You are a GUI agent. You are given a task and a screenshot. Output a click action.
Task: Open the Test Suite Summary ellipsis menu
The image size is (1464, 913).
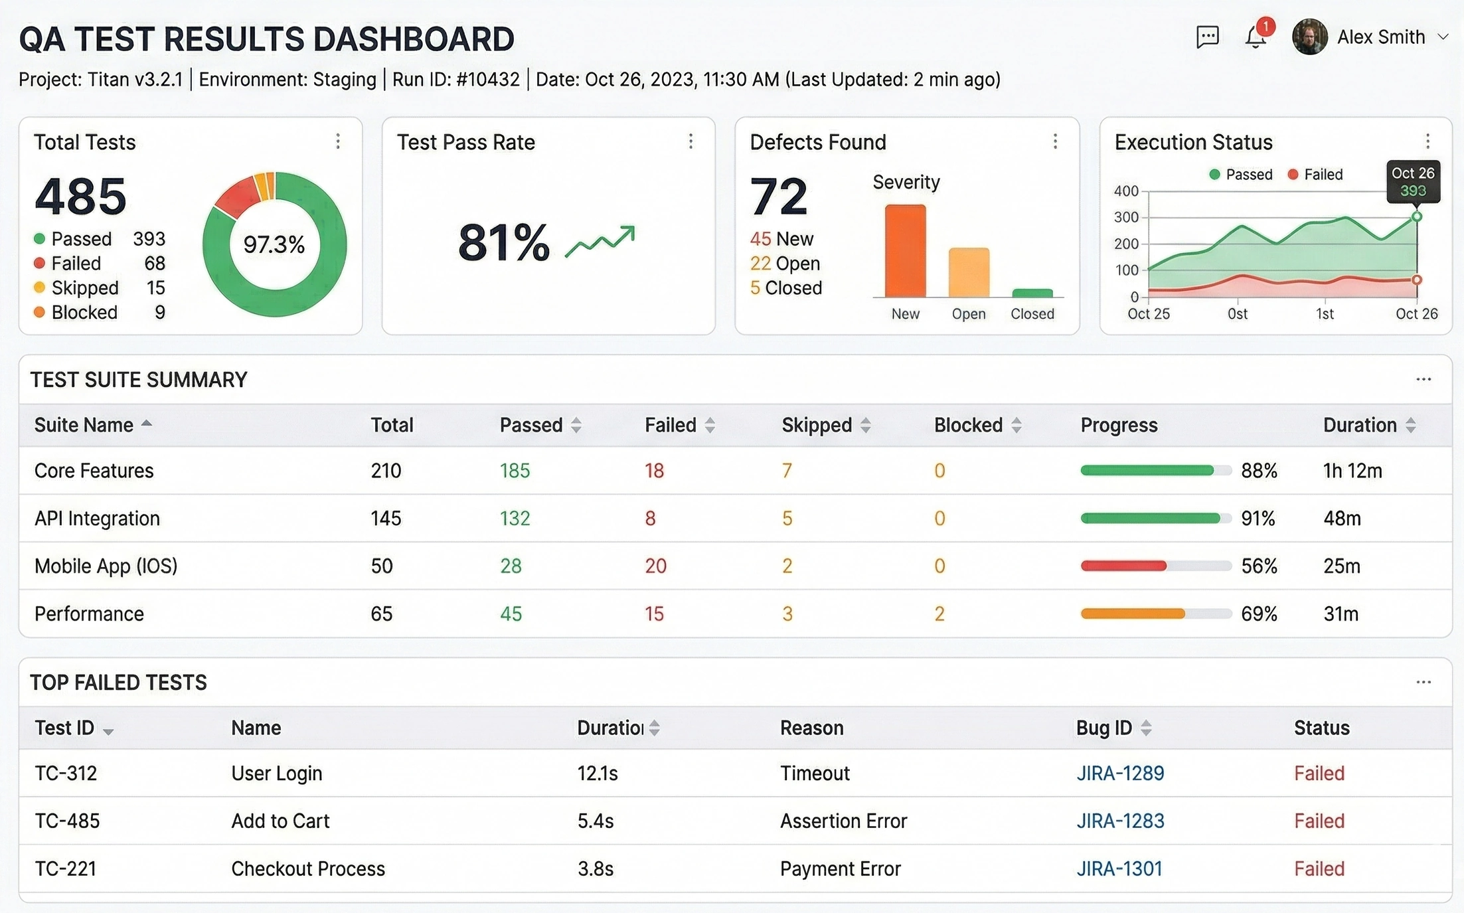point(1423,378)
